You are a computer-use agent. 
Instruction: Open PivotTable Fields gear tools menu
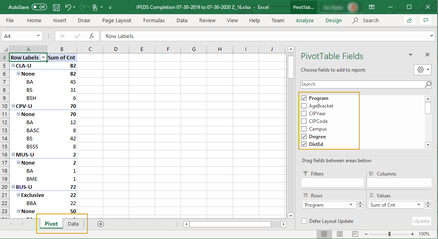(x=422, y=70)
